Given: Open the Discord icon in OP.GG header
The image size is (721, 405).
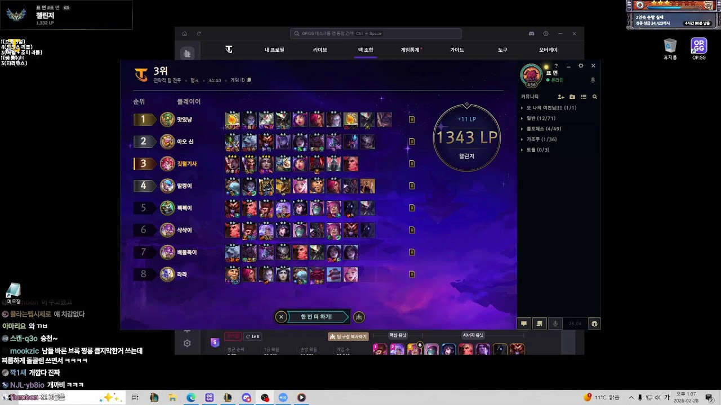Looking at the screenshot, I should pyautogui.click(x=531, y=34).
